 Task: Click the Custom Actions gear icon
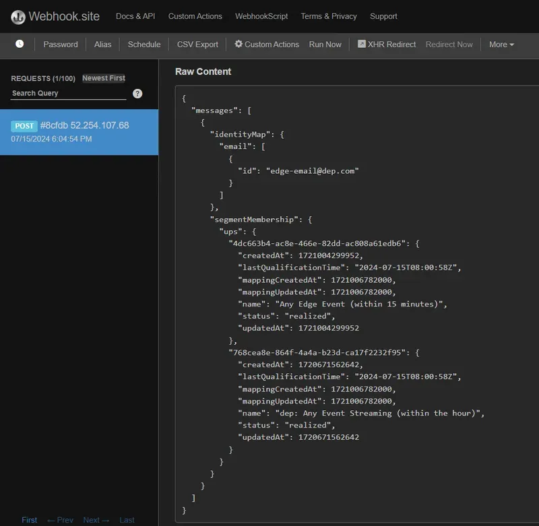239,44
